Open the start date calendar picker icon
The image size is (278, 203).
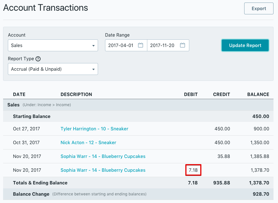141,45
